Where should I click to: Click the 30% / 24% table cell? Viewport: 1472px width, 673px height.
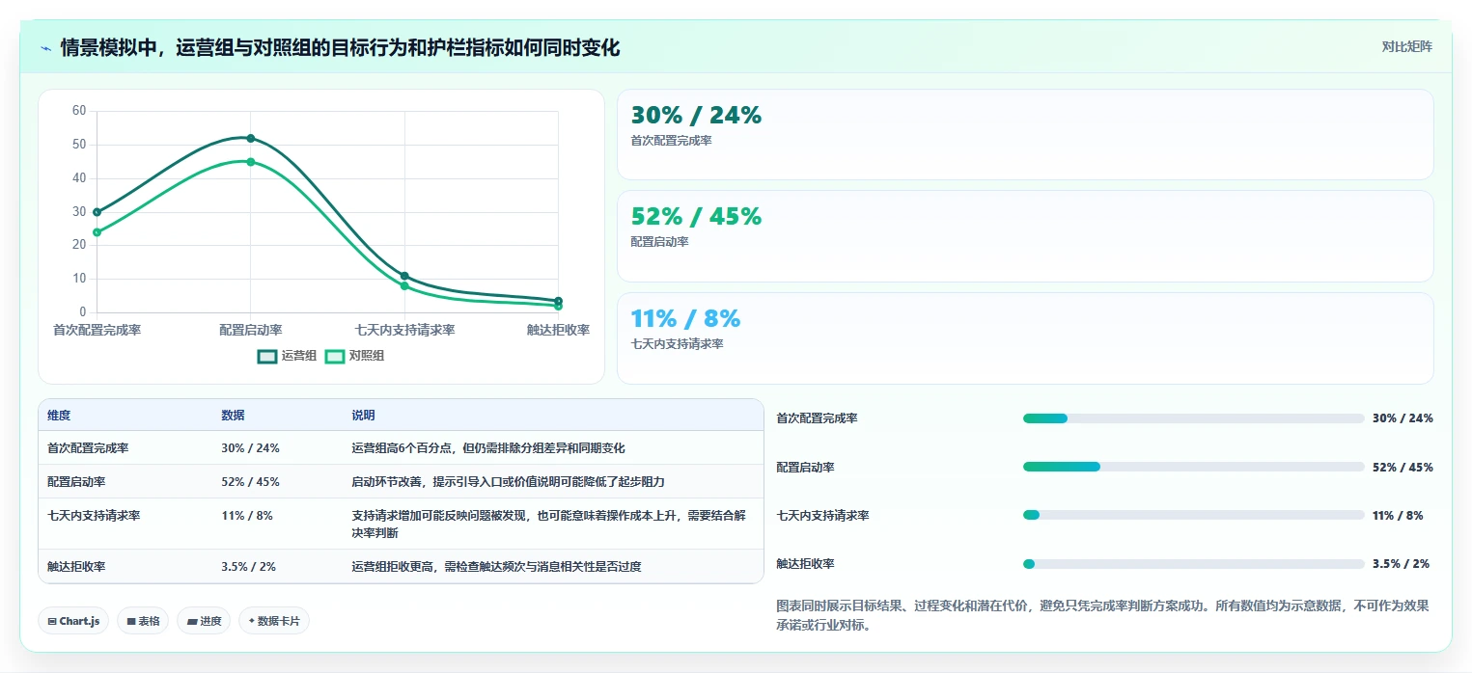[250, 448]
